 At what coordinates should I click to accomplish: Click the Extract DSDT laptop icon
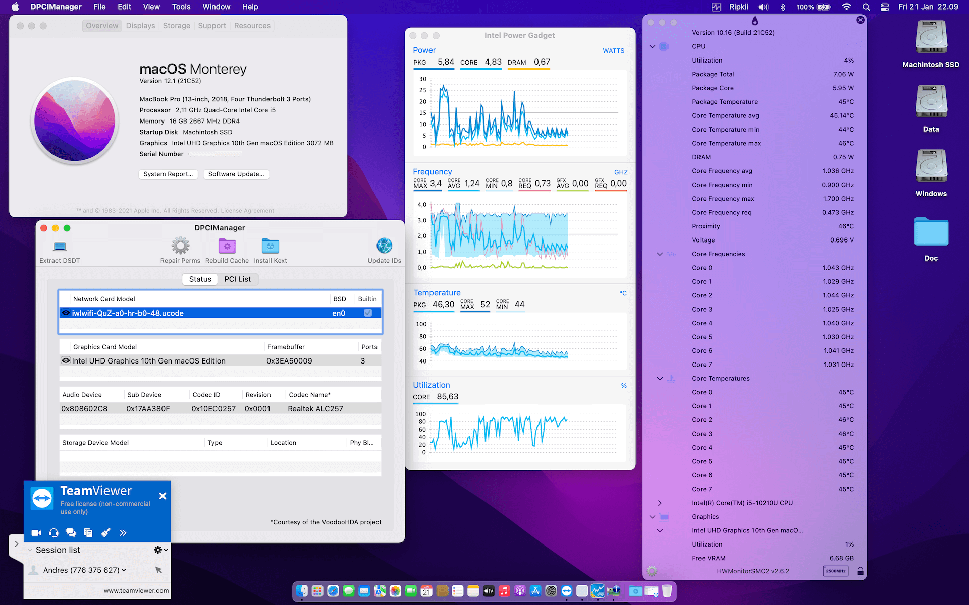(60, 246)
